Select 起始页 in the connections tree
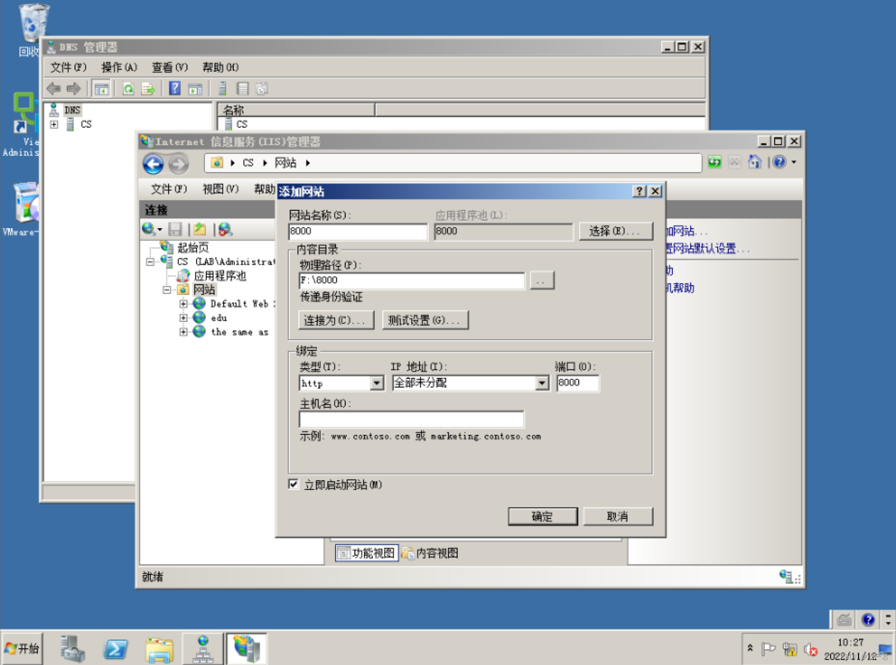The image size is (896, 665). [x=193, y=248]
